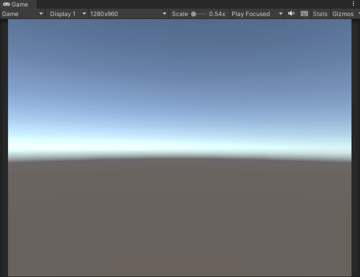This screenshot has height=277, width=360.
Task: Toggle the Gizmos button
Action: (343, 14)
